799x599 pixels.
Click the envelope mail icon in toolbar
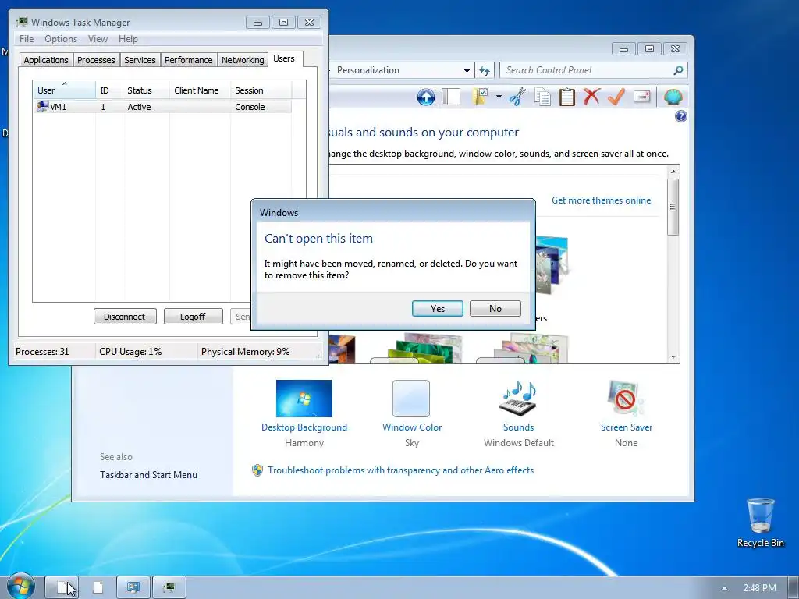pos(641,96)
